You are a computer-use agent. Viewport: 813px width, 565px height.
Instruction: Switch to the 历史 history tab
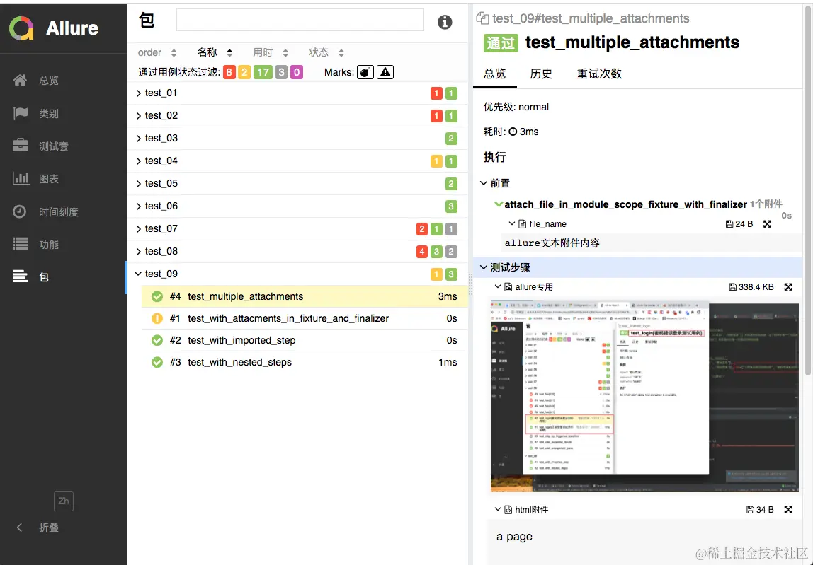541,74
